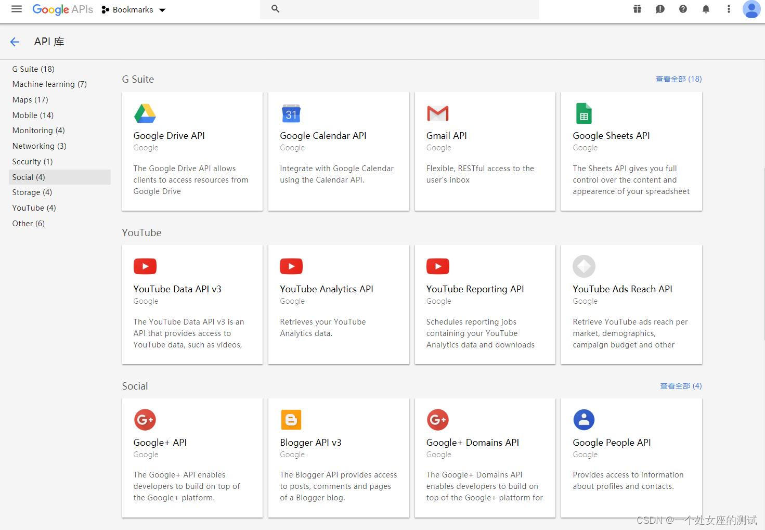Click the search magnifier icon

tap(276, 9)
